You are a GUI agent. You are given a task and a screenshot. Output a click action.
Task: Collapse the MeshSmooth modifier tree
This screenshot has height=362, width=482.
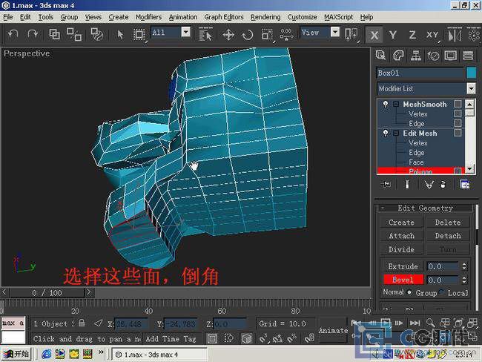click(396, 105)
